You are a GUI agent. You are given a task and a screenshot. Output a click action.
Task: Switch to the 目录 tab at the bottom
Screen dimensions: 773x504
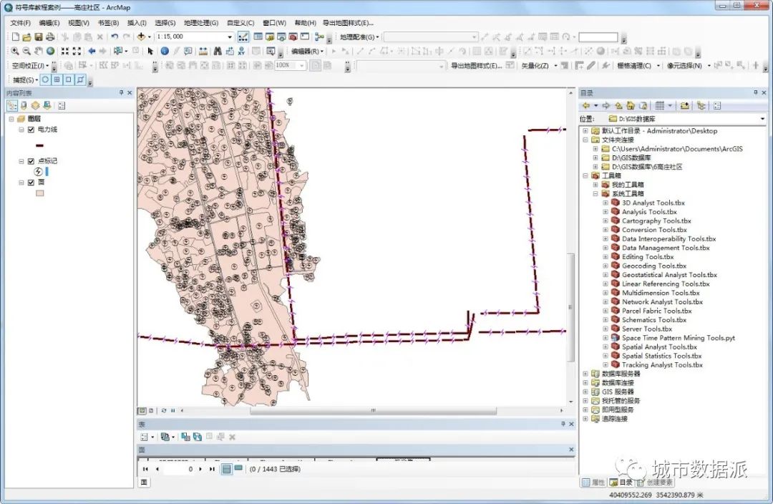[x=622, y=483]
